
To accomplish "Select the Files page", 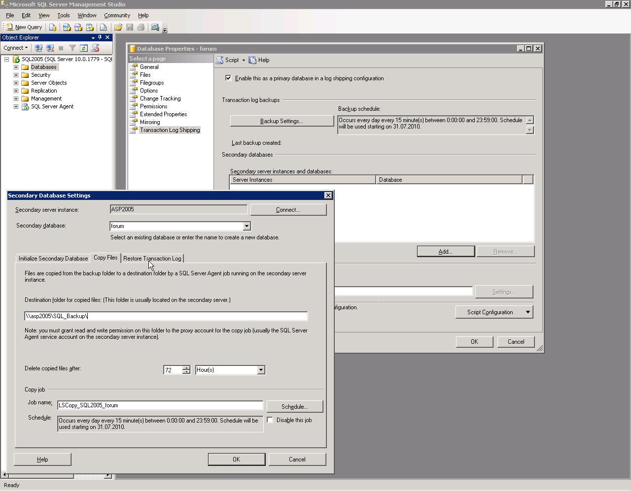I will pos(145,75).
